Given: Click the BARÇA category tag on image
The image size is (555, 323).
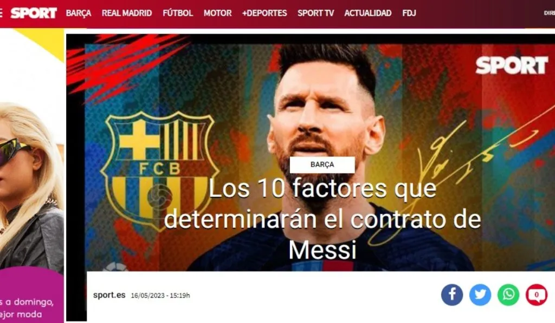Looking at the screenshot, I should click(x=322, y=164).
